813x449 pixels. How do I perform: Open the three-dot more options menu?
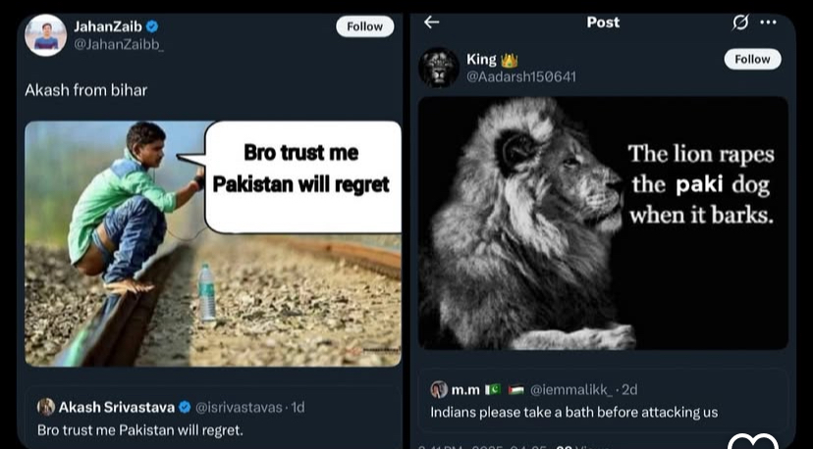tap(768, 22)
